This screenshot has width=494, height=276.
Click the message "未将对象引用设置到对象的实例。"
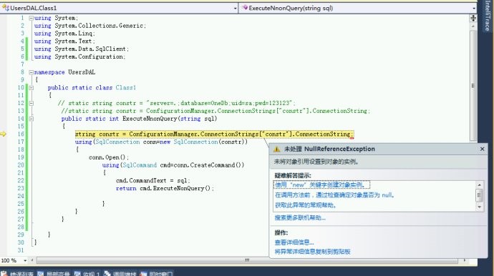tap(316, 162)
